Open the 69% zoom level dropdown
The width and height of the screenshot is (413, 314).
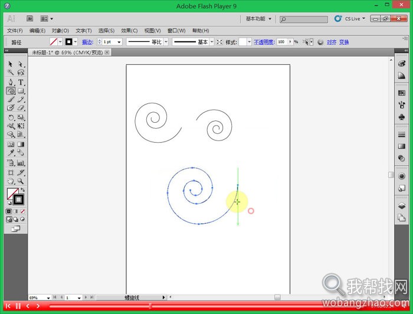pyautogui.click(x=48, y=297)
